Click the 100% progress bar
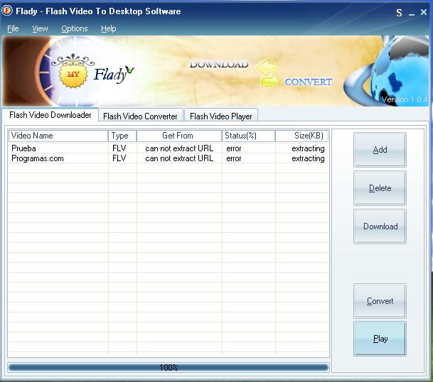 (169, 367)
